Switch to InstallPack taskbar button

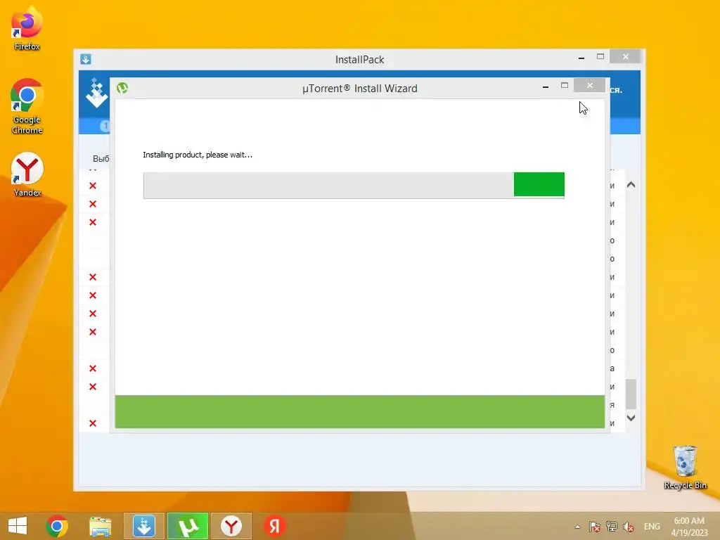click(143, 526)
